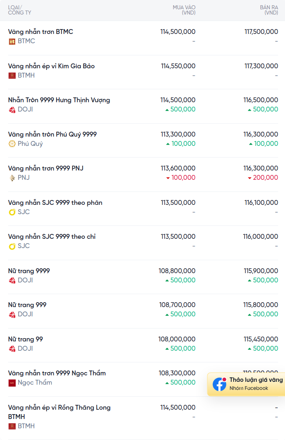Click DOJI logo under Nữ trang 9999
This screenshot has width=285, height=440.
(12, 280)
